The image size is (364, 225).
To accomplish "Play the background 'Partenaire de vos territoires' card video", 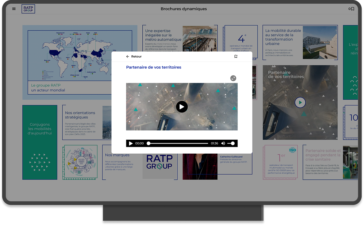I will pos(300,102).
